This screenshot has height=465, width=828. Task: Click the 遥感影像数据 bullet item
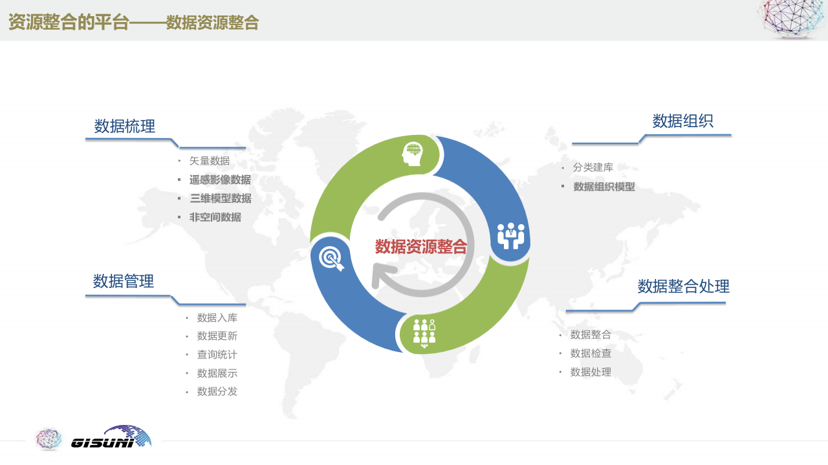pyautogui.click(x=220, y=180)
